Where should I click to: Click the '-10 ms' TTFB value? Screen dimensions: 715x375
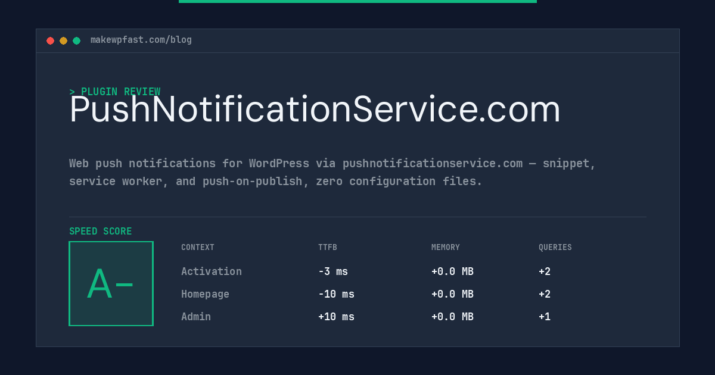336,294
